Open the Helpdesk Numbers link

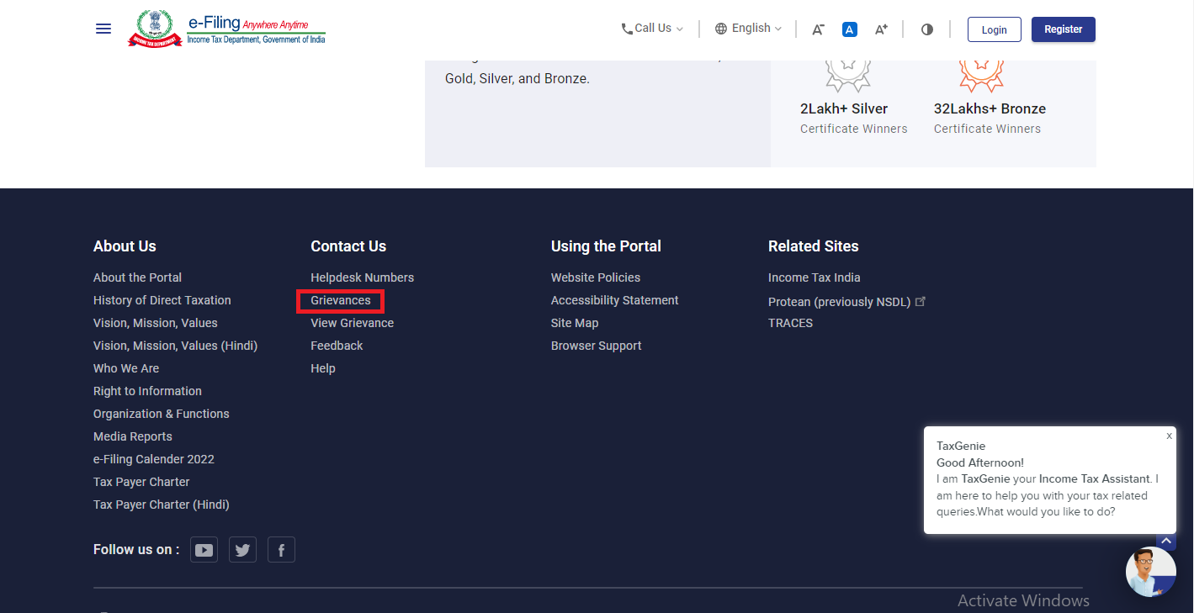tap(362, 277)
